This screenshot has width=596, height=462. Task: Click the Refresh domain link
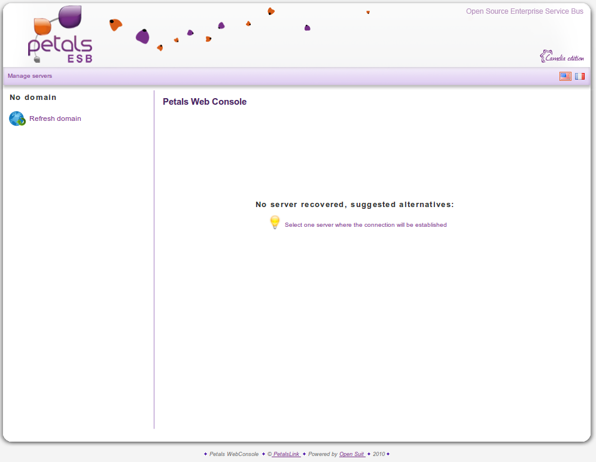coord(55,118)
